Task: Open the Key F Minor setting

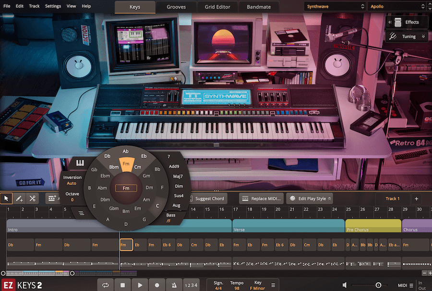Action: (258, 286)
